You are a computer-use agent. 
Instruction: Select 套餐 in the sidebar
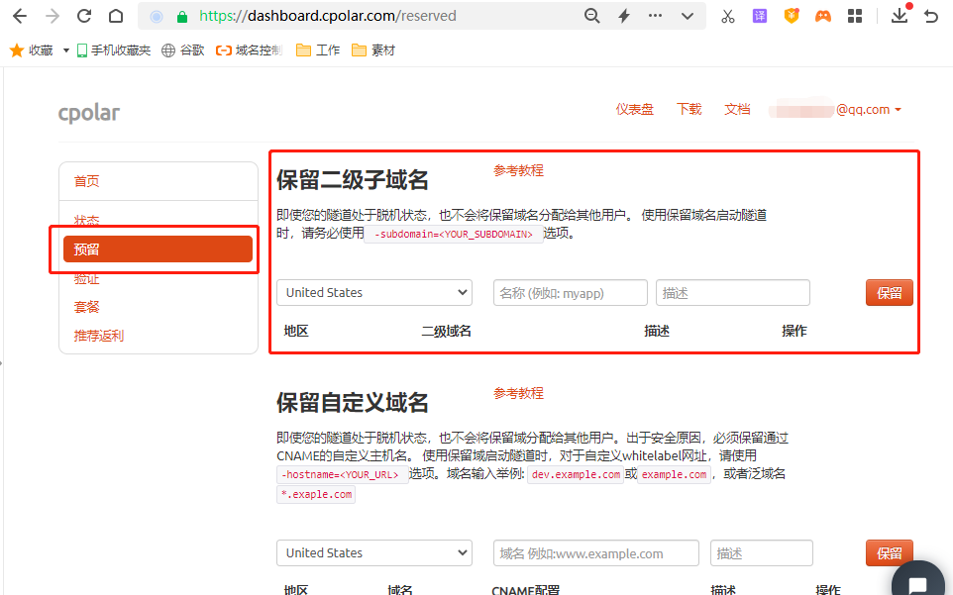(x=86, y=307)
